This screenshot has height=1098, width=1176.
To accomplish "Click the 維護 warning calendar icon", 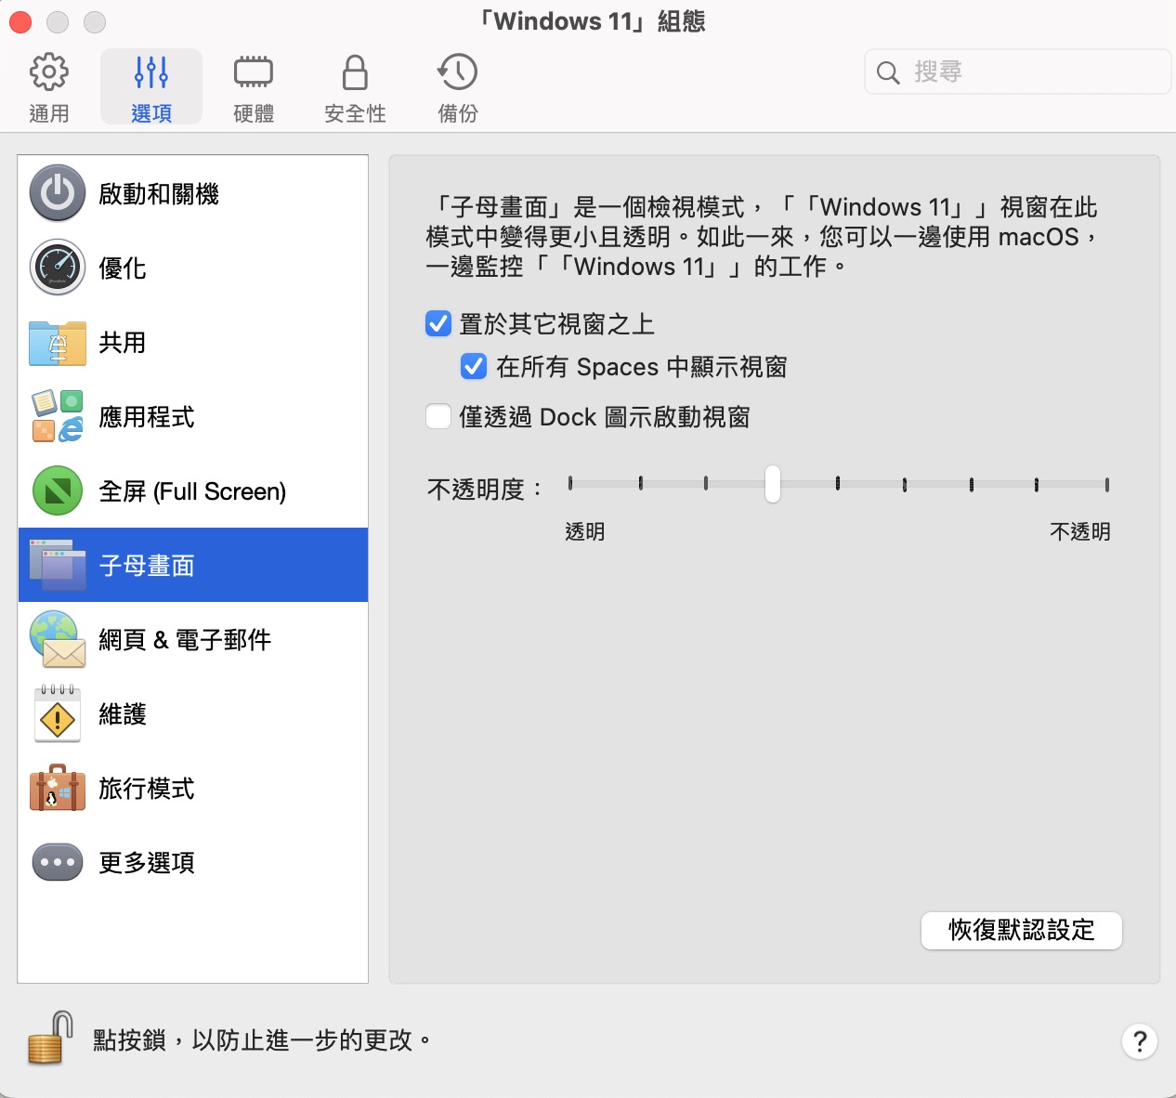I will tap(58, 713).
